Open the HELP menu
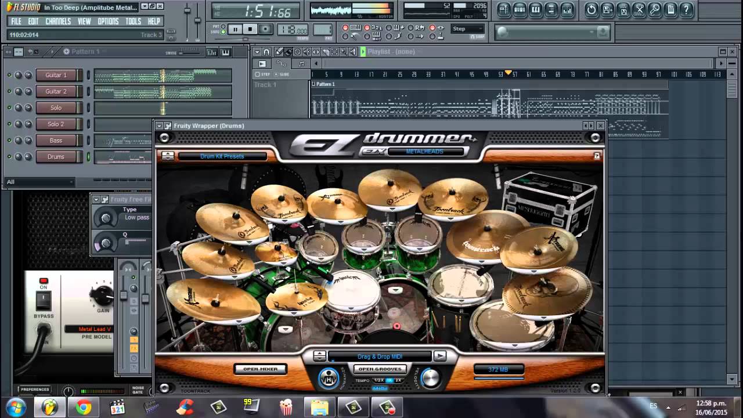 pos(154,21)
